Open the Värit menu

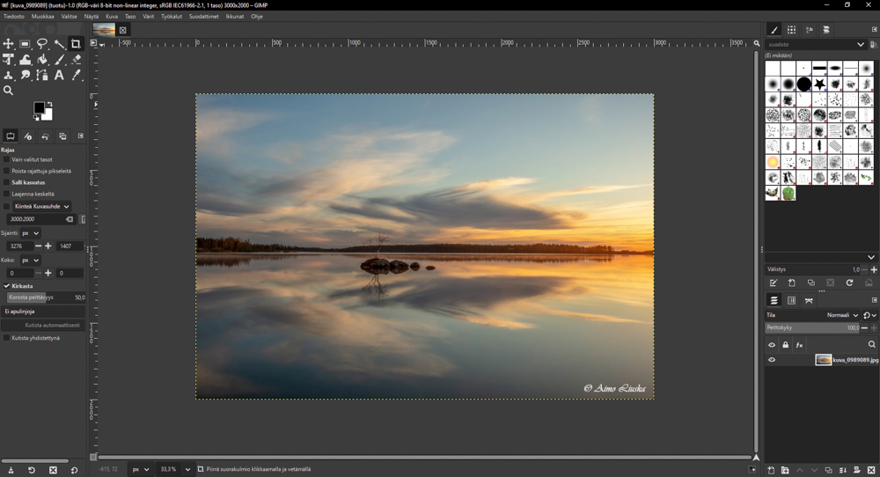pos(148,16)
